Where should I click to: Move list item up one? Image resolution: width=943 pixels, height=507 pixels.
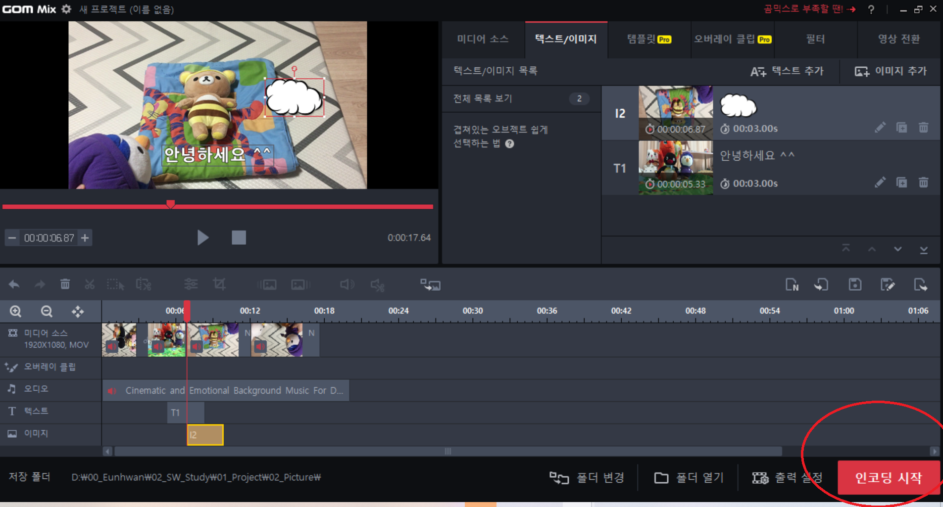pos(872,249)
